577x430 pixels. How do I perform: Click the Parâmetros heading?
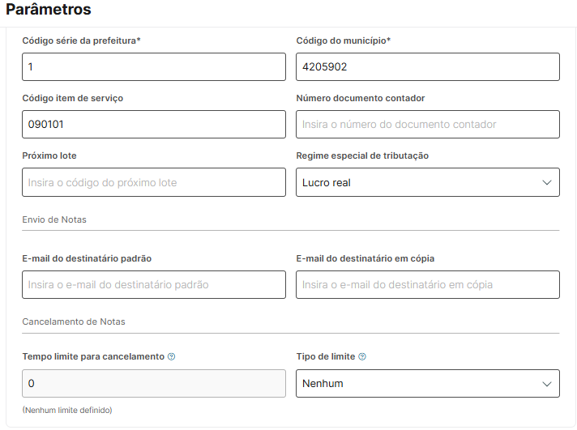coord(49,10)
